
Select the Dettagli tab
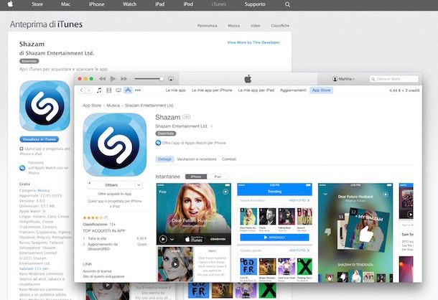pyautogui.click(x=164, y=159)
